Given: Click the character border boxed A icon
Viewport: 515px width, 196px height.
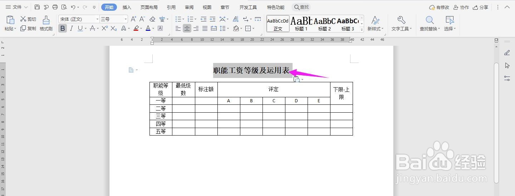Looking at the screenshot, I should pos(160,28).
